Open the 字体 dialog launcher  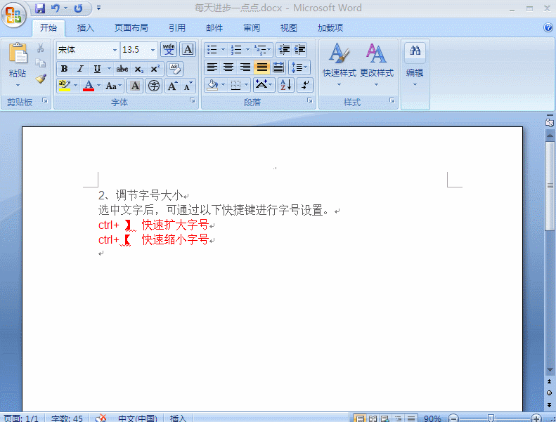tap(193, 100)
